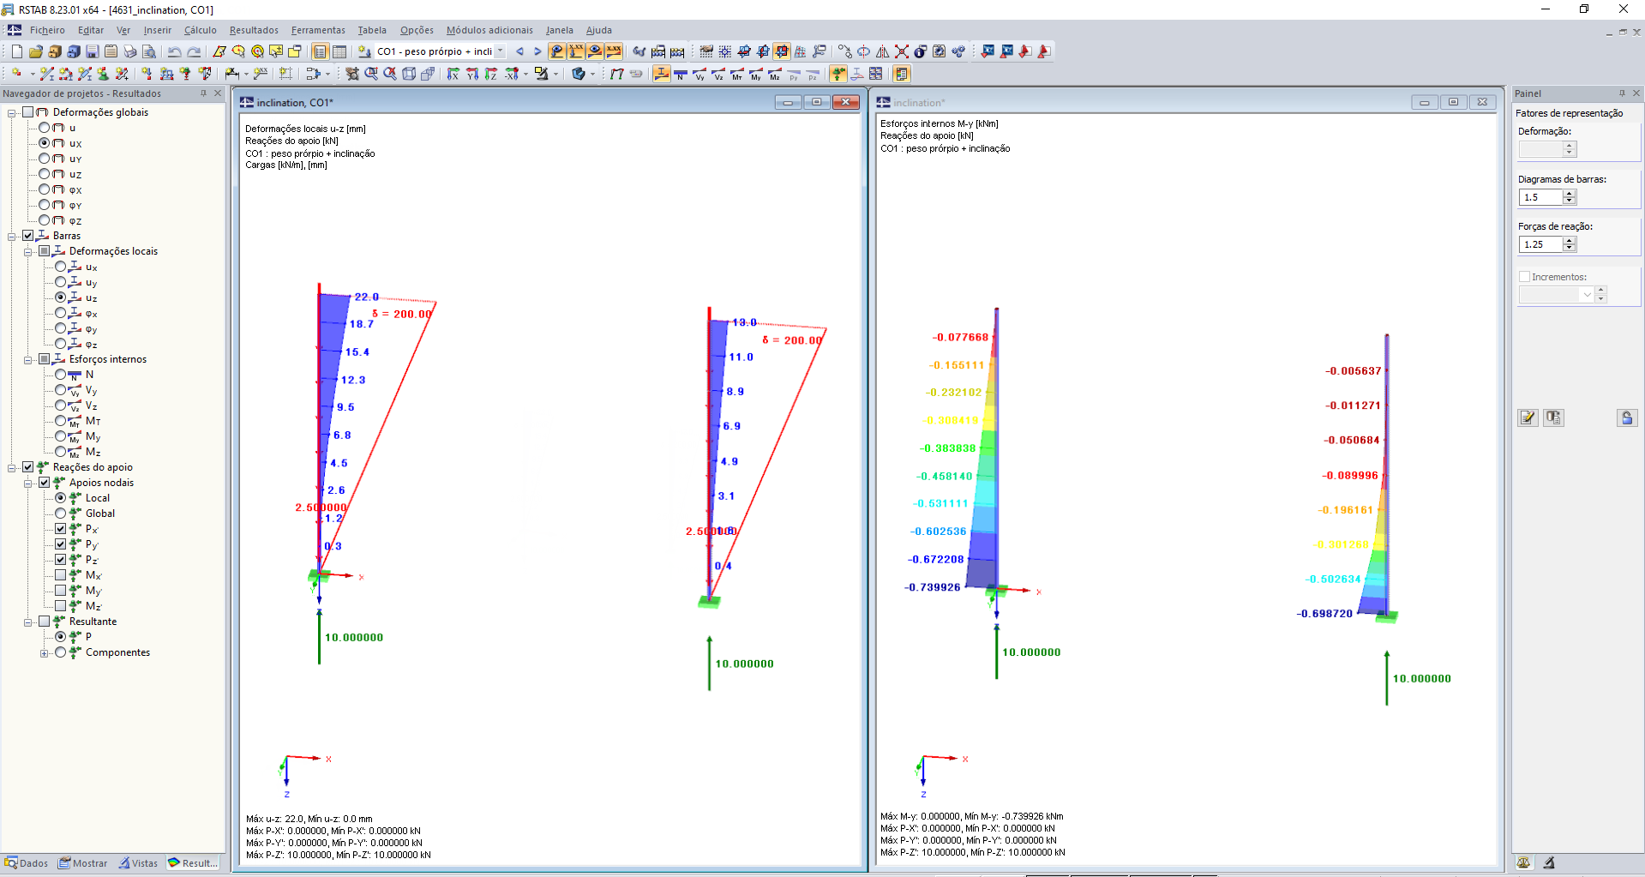Click the view in Y direction icon
This screenshot has height=877, width=1645.
coord(472,75)
